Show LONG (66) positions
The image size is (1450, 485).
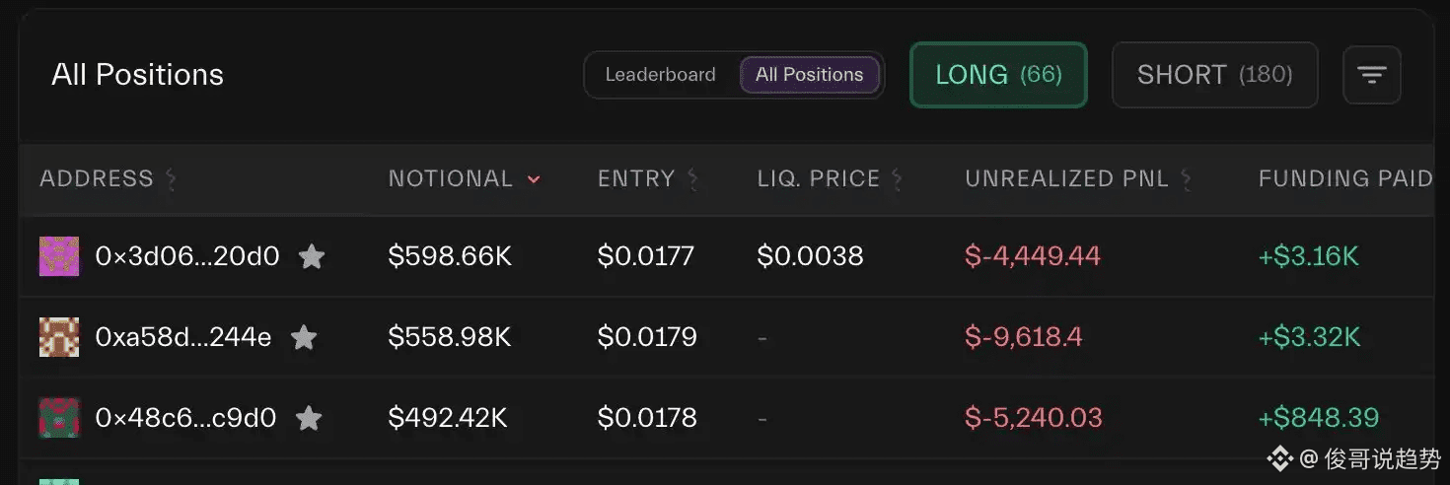point(998,75)
